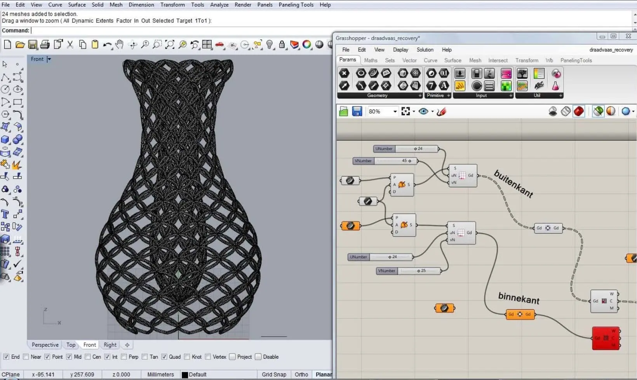This screenshot has height=380, width=637.
Task: Add the Integer (7) primitive parameter
Action: point(431,85)
